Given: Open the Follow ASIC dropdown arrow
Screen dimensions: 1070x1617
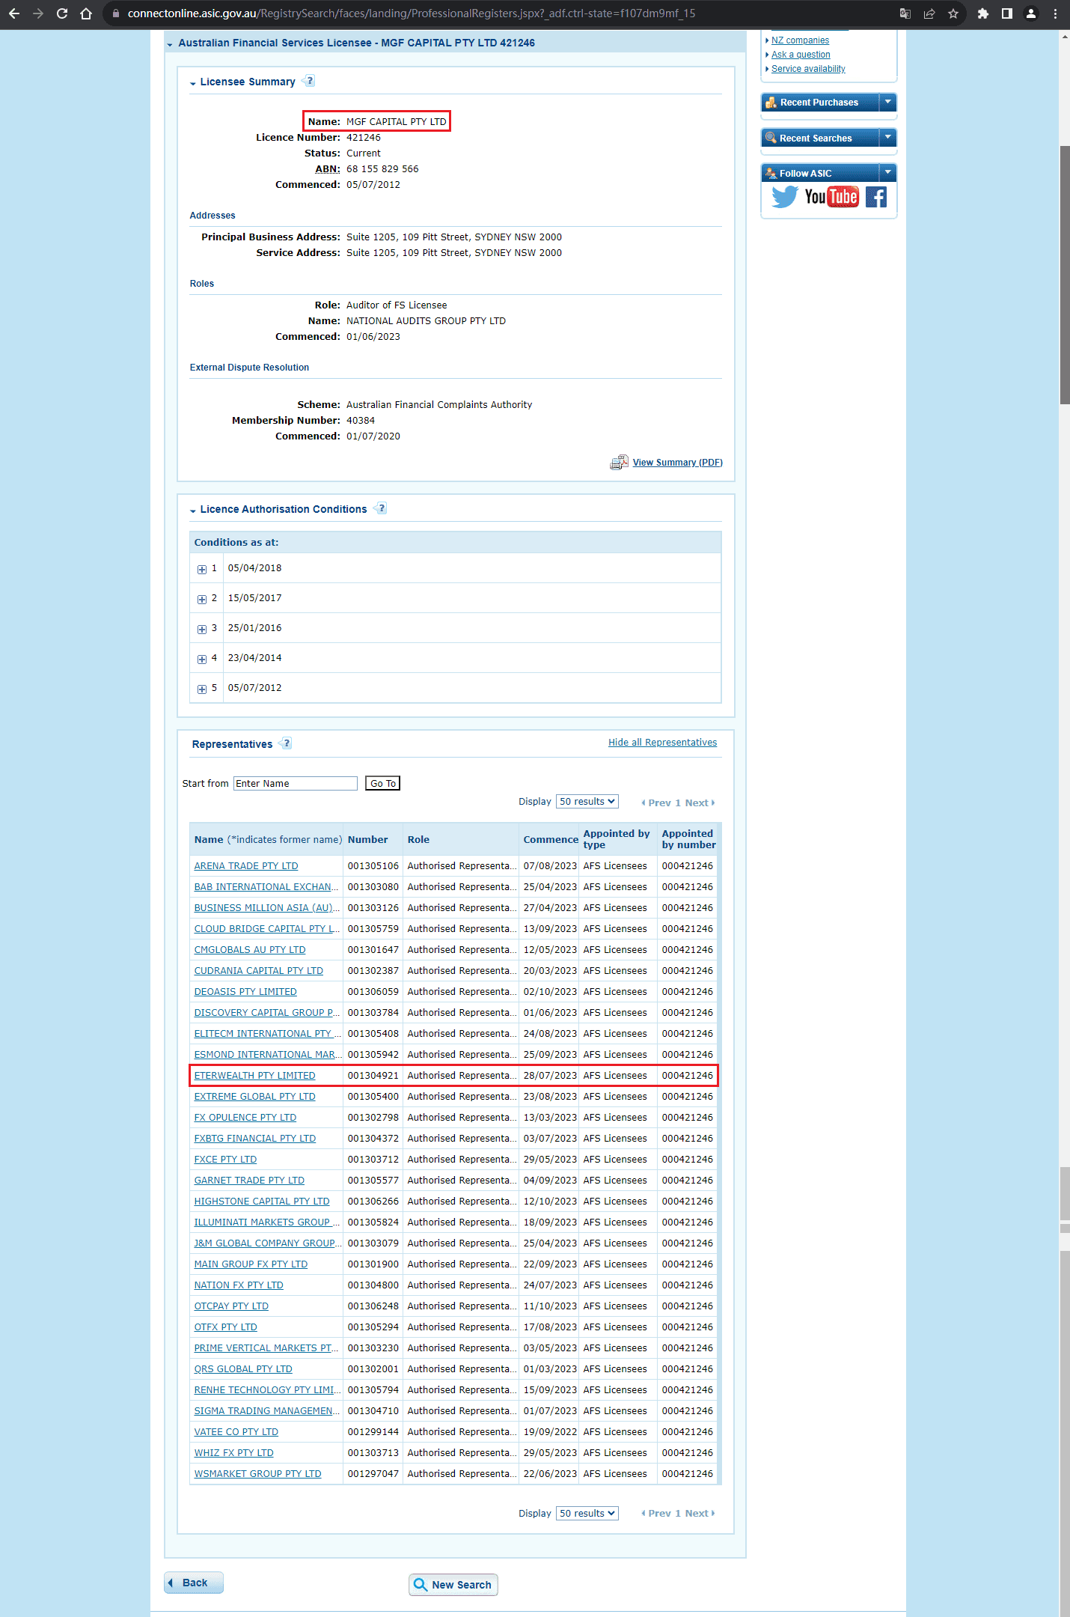Looking at the screenshot, I should click(x=888, y=173).
